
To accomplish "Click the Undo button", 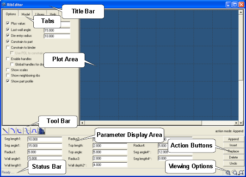I will pos(234,163).
